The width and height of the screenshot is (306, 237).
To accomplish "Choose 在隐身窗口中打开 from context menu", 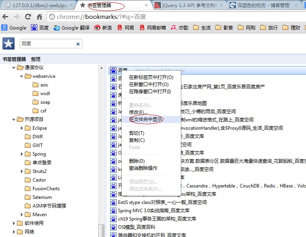I will point(151,91).
